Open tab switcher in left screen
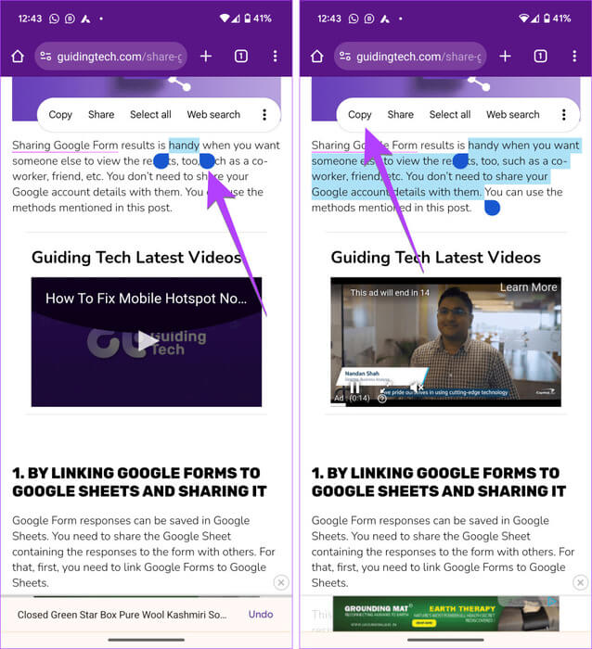This screenshot has height=649, width=592. [x=241, y=57]
